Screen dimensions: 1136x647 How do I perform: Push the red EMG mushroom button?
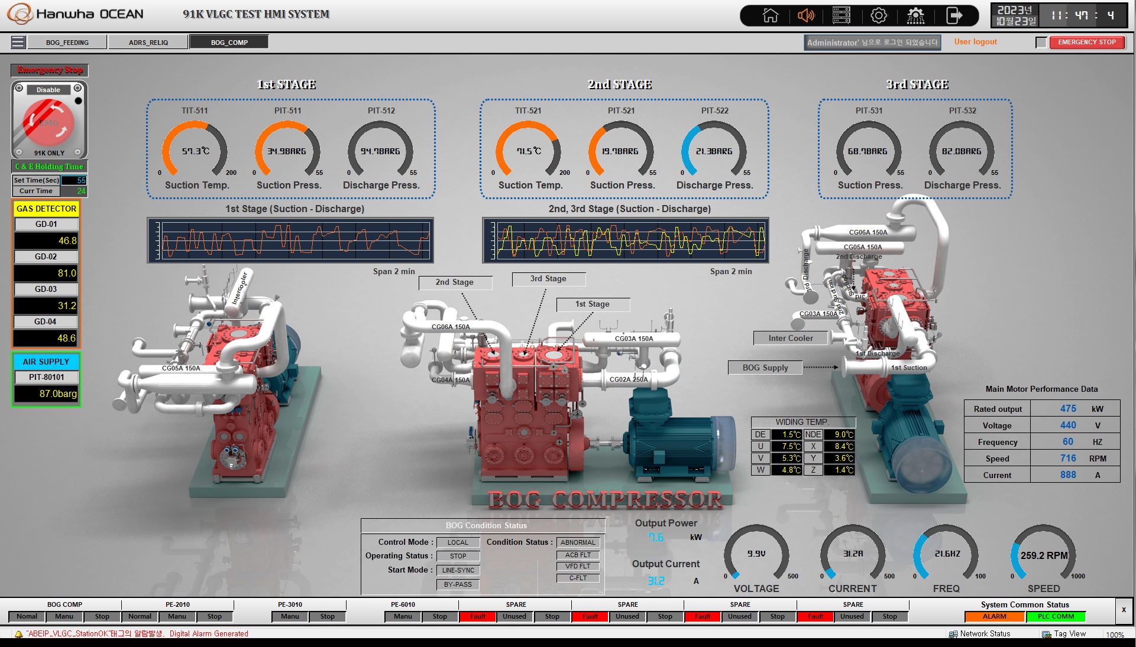tap(49, 123)
